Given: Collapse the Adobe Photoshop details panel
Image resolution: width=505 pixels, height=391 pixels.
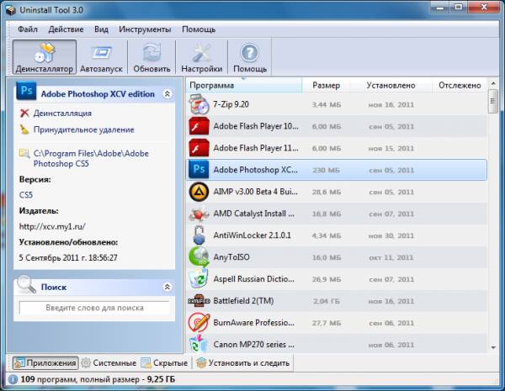Looking at the screenshot, I should click(167, 93).
